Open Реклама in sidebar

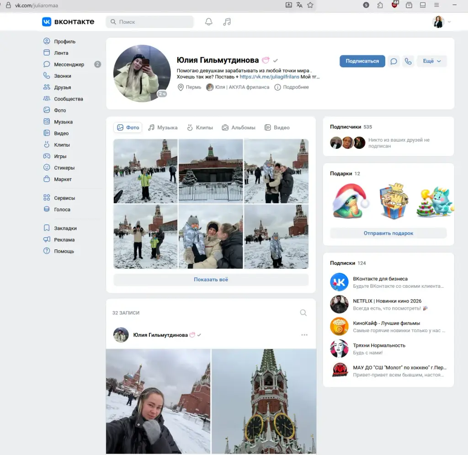point(59,239)
